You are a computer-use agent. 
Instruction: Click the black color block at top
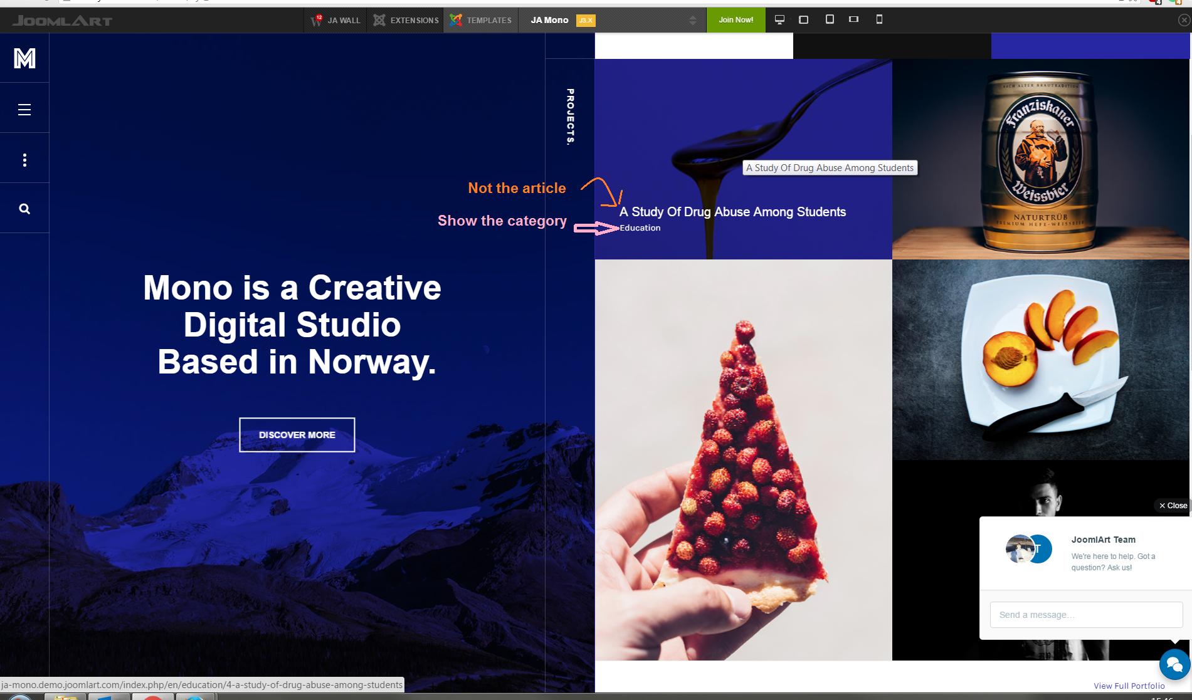coord(892,46)
